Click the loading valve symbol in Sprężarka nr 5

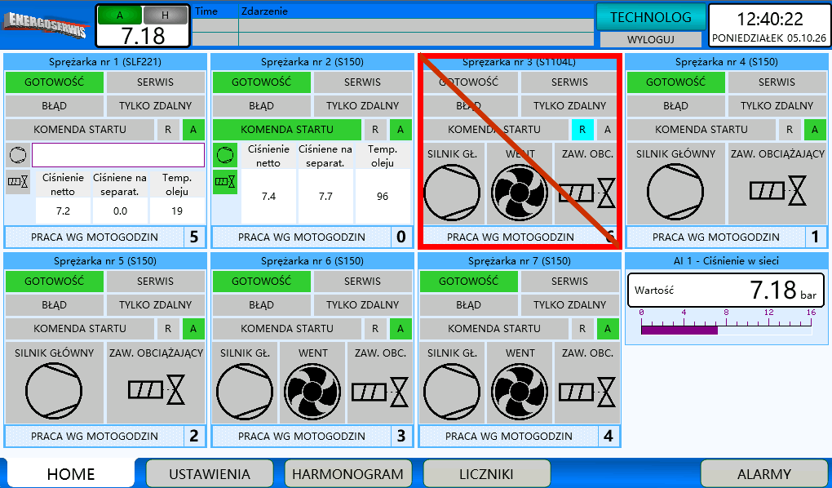[x=156, y=390]
